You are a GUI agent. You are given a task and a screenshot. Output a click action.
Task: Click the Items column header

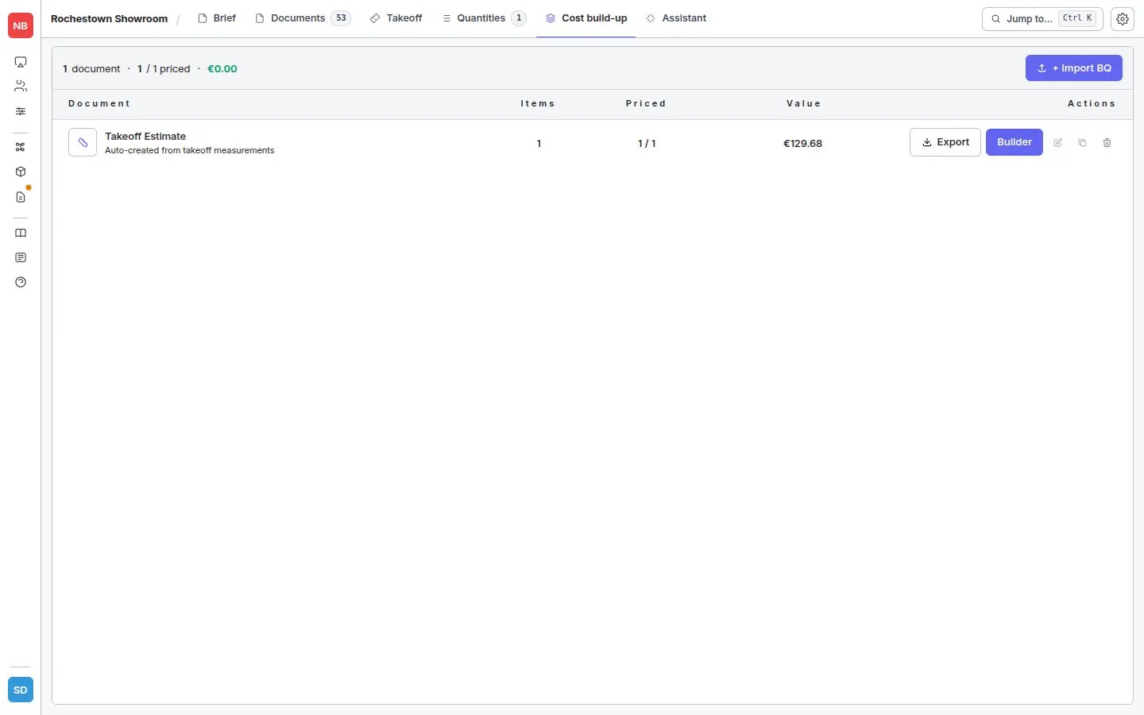coord(538,104)
